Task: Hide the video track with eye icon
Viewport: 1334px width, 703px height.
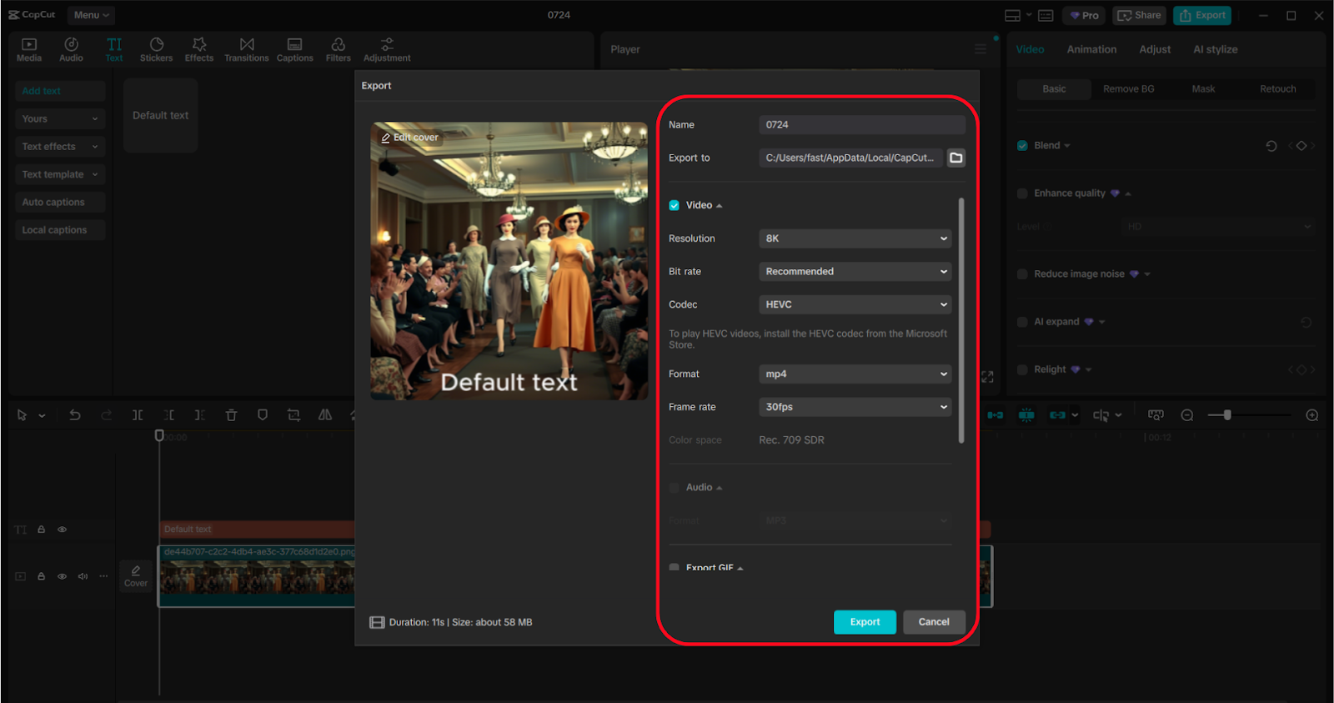Action: click(x=62, y=576)
